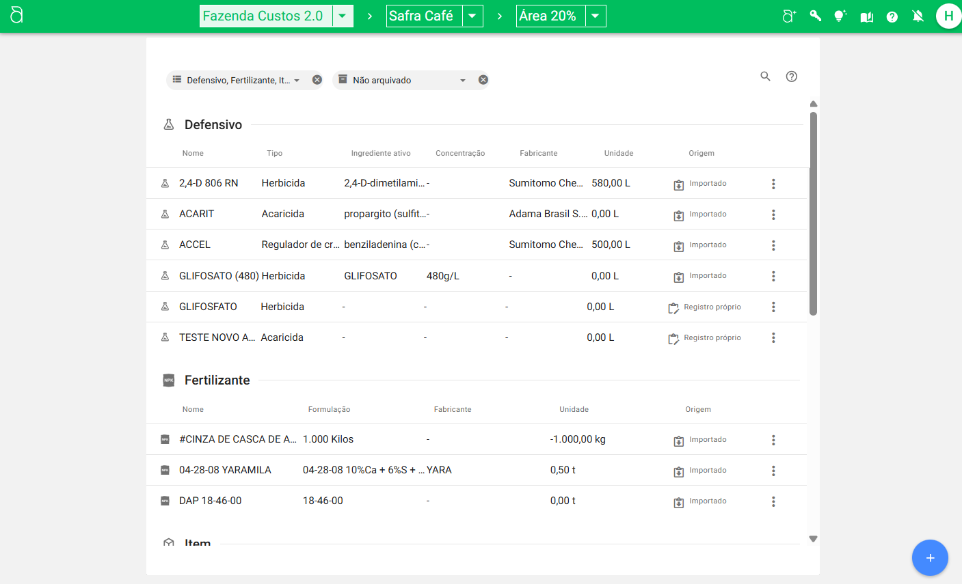The image size is (962, 584).
Task: Click the muted notifications bell icon
Action: coord(918,16)
